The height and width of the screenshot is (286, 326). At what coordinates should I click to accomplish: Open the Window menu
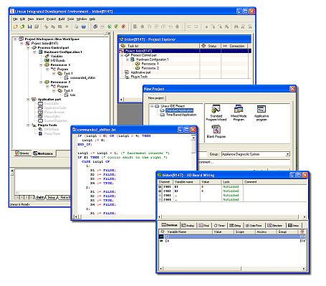pos(82,19)
